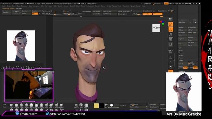Open the arrow next to Groups By Normals
The image size is (212, 119).
pos(132,11)
